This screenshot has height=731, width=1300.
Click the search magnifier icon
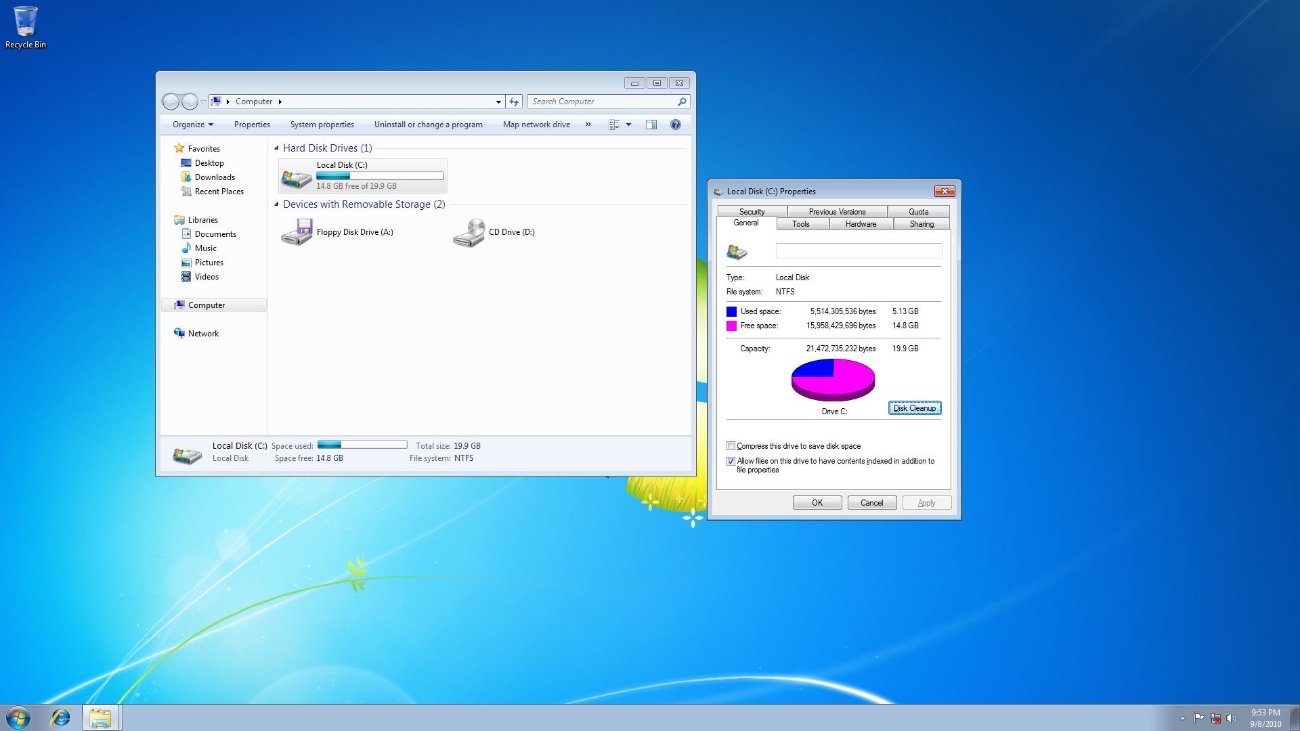[x=682, y=102]
